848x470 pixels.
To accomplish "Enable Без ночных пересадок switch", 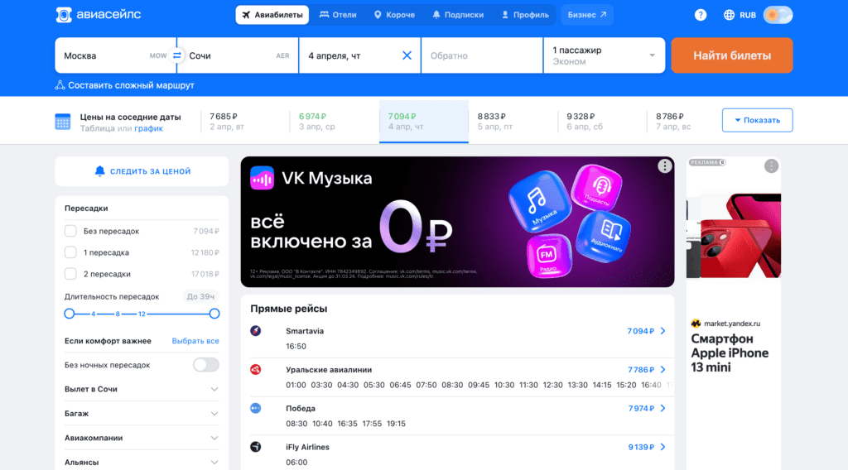I will click(206, 365).
